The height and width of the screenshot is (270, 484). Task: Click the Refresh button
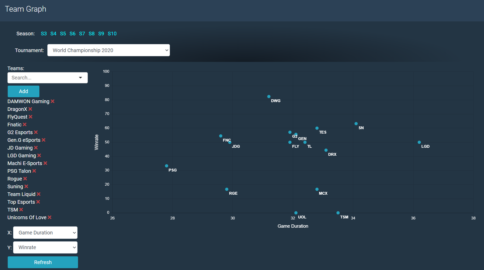tap(43, 262)
